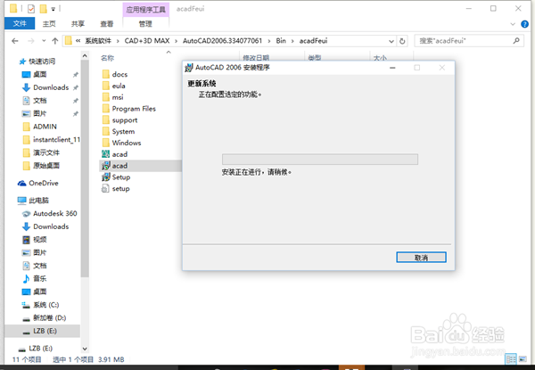Click the installation progress bar

[320, 160]
